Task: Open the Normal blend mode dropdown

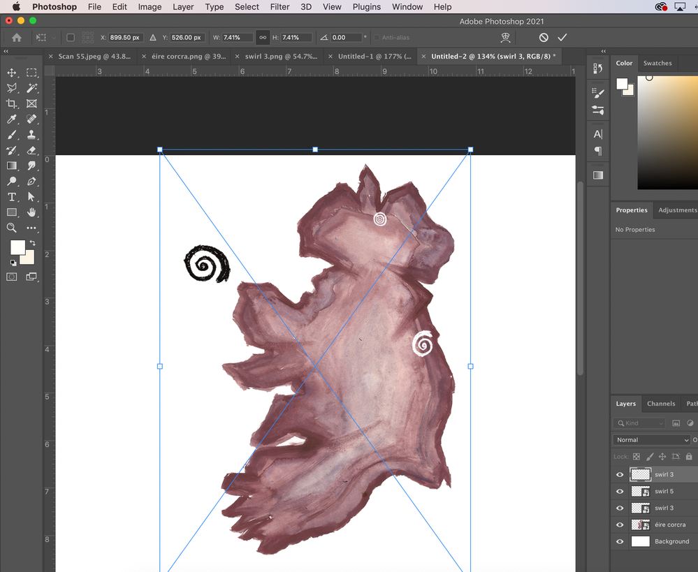Action: 651,439
